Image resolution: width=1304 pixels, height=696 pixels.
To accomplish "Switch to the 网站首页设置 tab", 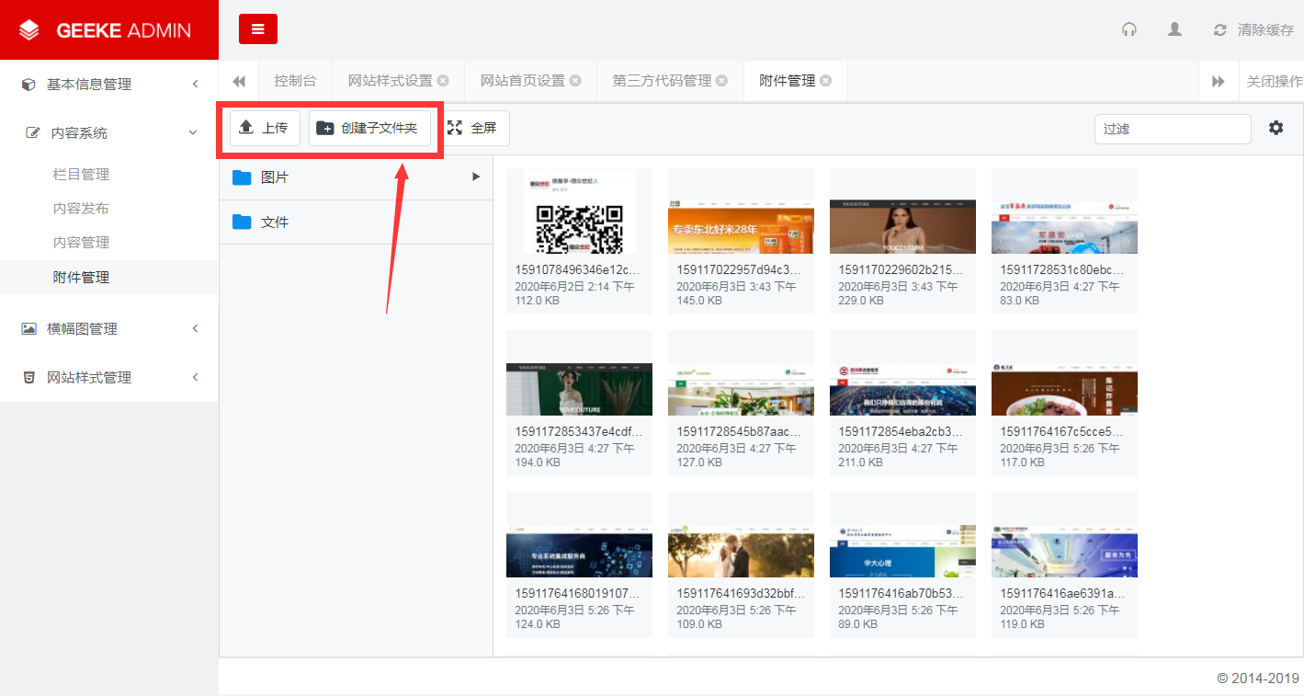I will click(523, 81).
